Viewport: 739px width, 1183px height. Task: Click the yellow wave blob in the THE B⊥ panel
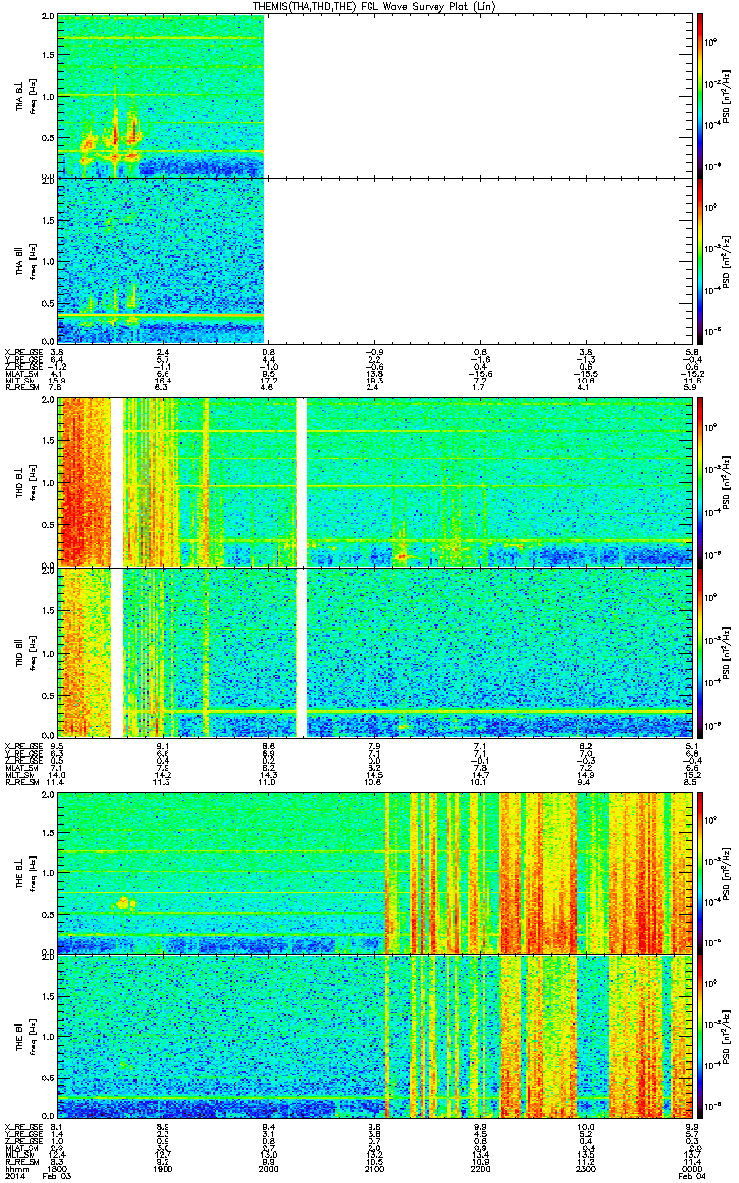(x=125, y=902)
